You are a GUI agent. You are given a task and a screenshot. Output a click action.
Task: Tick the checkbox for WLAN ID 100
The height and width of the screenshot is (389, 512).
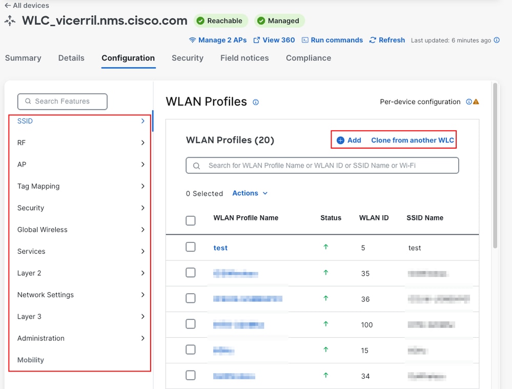coord(191,324)
